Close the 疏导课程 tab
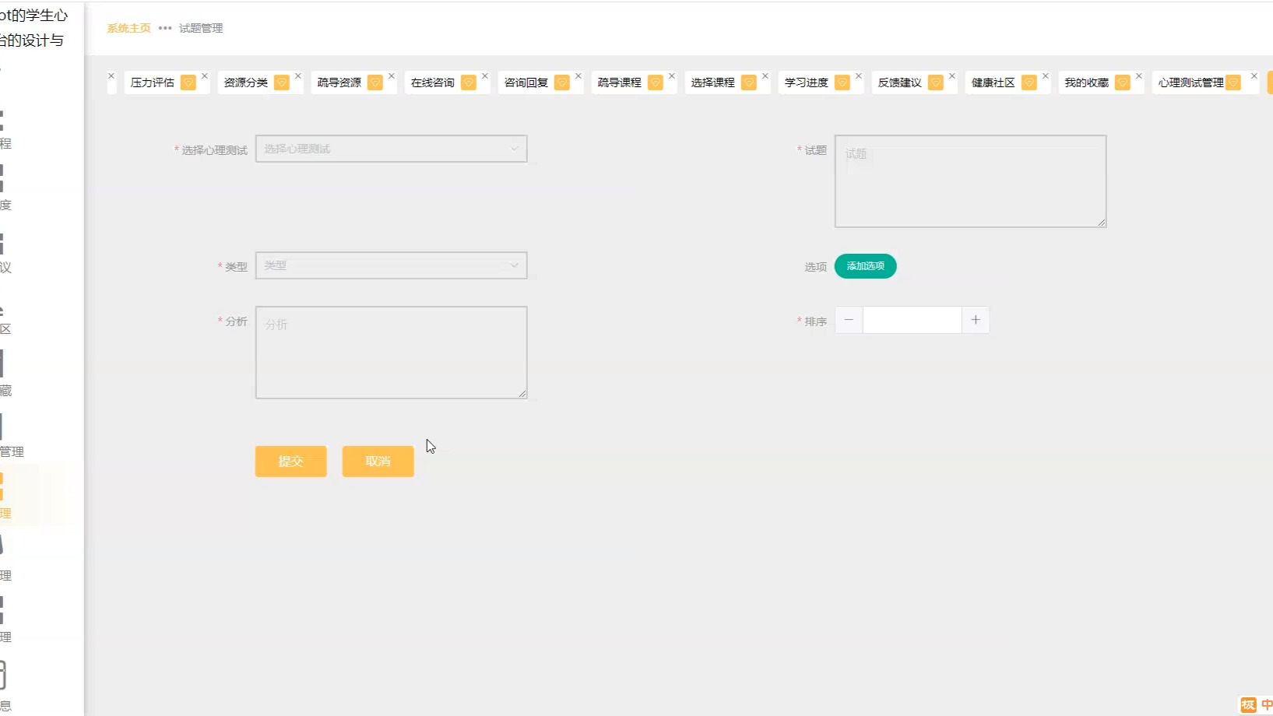The image size is (1273, 716). point(672,76)
